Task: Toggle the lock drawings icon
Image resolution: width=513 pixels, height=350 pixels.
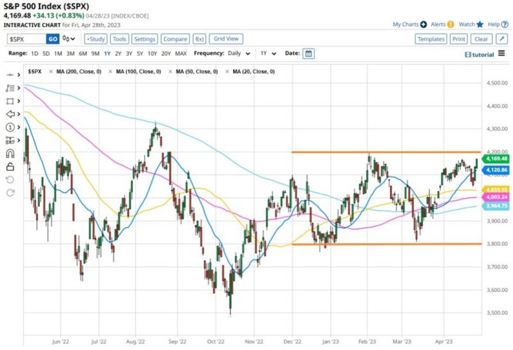Action: pos(10,167)
